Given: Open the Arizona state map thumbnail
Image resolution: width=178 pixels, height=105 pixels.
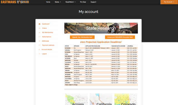Looking at the screenshot, I should pyautogui.click(x=76, y=99).
